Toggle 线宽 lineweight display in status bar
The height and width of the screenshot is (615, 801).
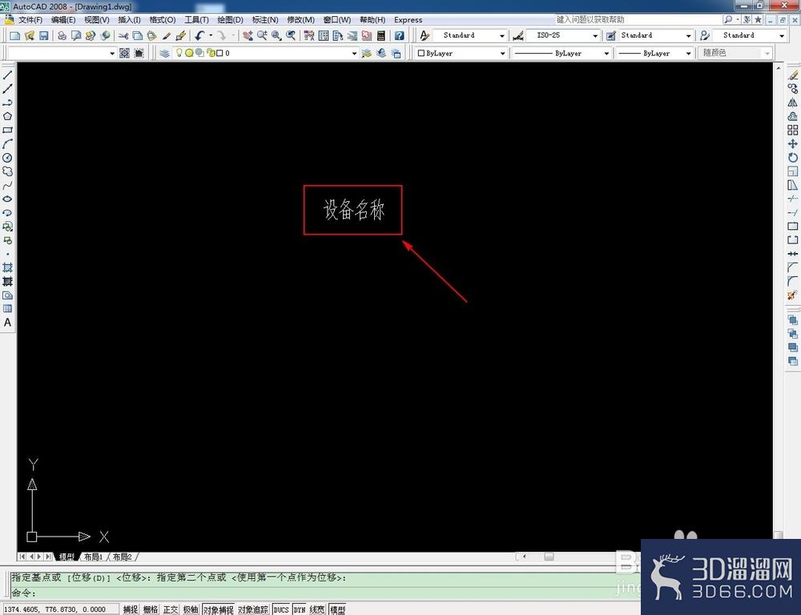pos(316,609)
